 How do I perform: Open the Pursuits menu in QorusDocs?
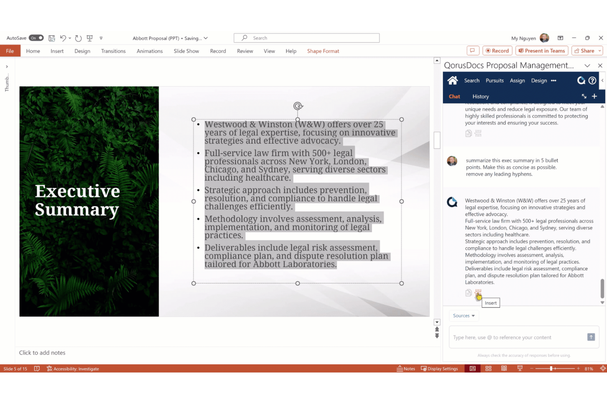click(x=495, y=81)
